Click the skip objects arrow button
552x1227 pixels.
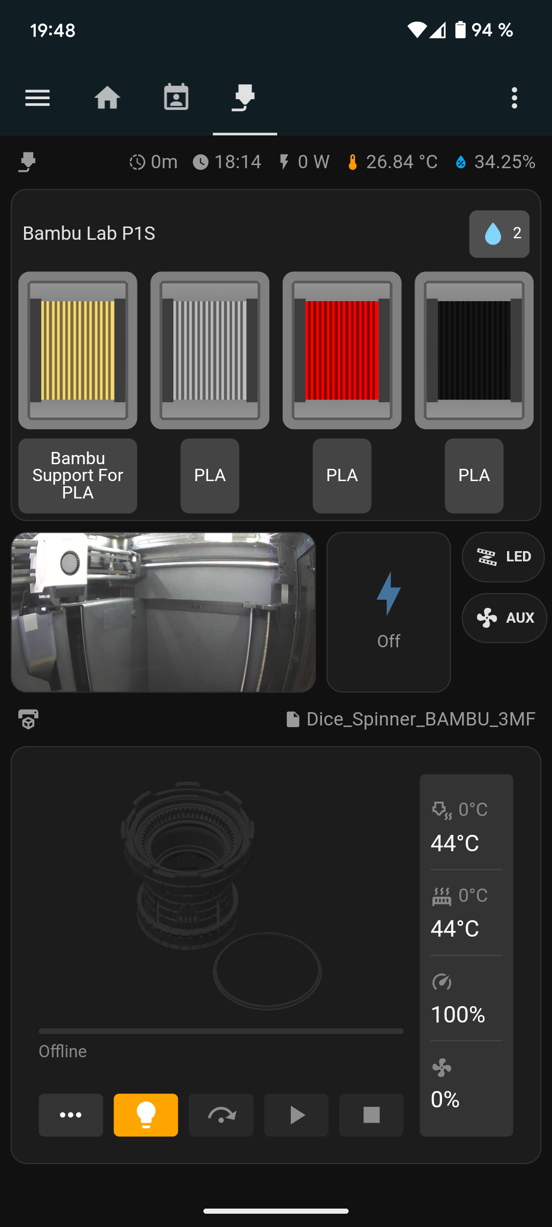pyautogui.click(x=221, y=1115)
